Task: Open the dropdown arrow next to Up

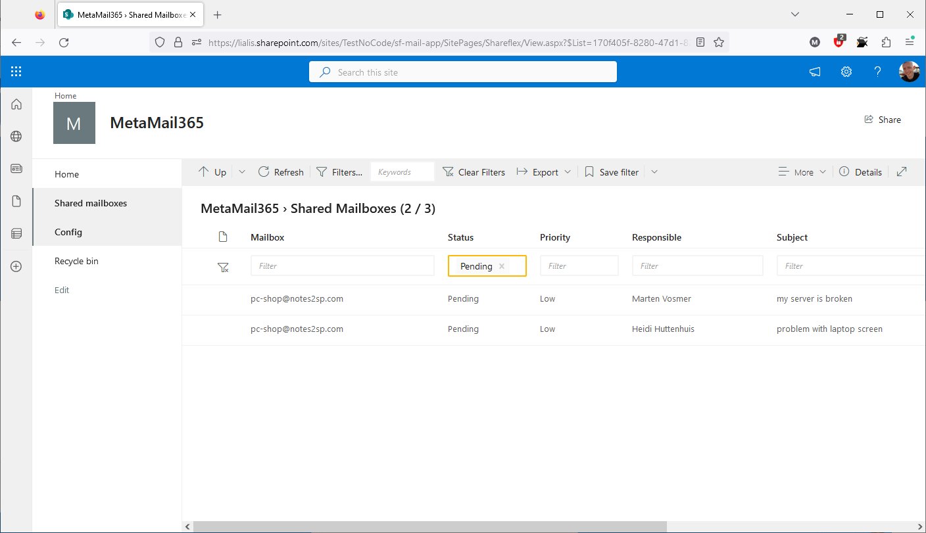Action: tap(241, 172)
